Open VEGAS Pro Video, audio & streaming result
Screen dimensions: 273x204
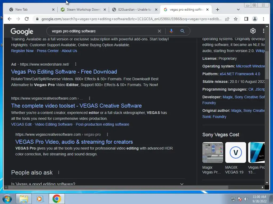(74, 142)
